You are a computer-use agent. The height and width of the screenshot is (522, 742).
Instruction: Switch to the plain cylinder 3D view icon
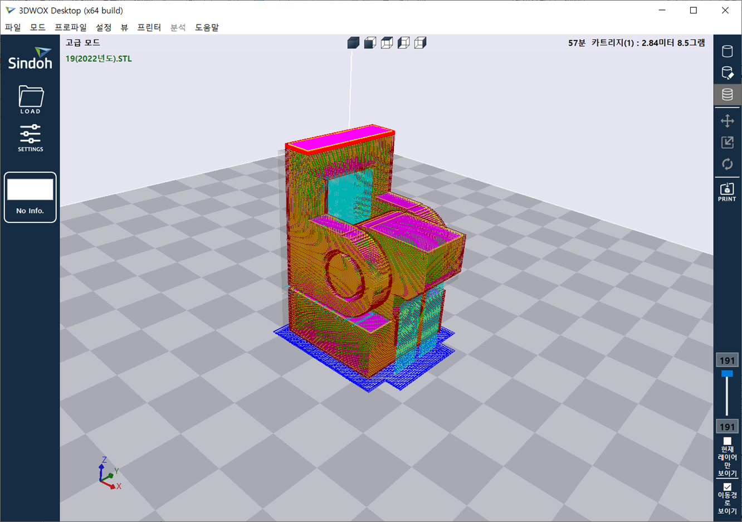tap(727, 51)
